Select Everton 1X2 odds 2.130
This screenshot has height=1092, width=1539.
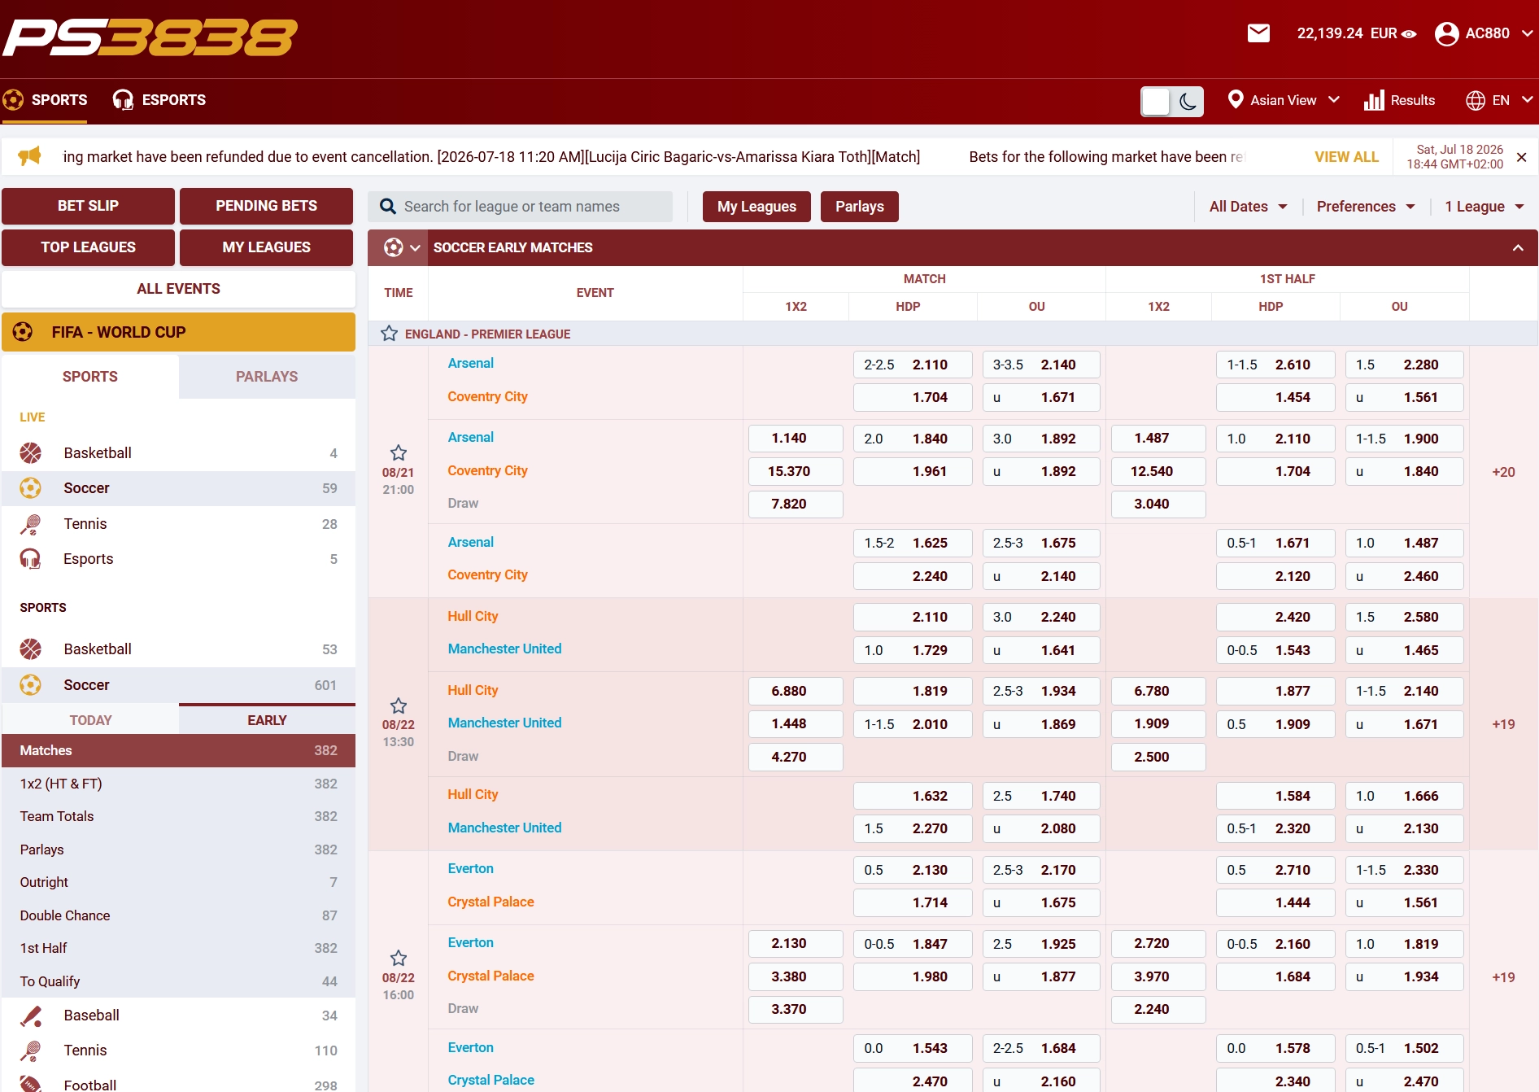[x=796, y=943]
